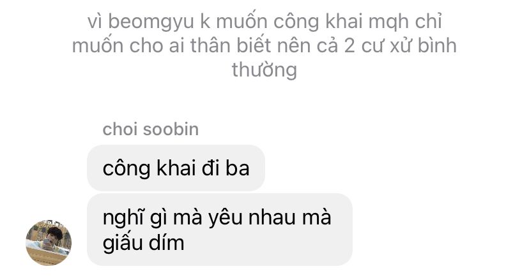Click the word "beomgyu" in the caption
The height and width of the screenshot is (278, 529).
(151, 22)
